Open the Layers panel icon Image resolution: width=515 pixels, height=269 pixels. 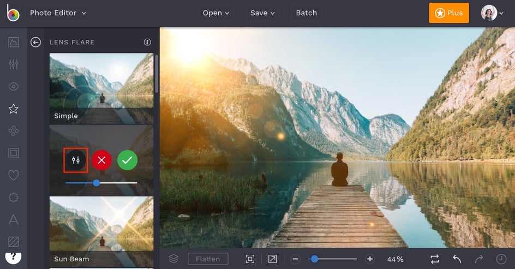point(173,259)
